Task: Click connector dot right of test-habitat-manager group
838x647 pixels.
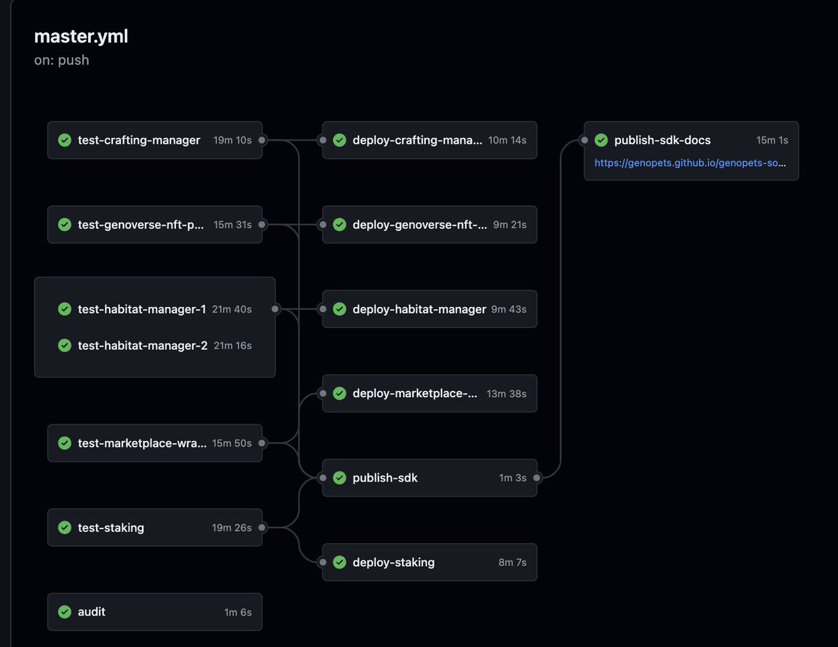Action: coord(275,309)
